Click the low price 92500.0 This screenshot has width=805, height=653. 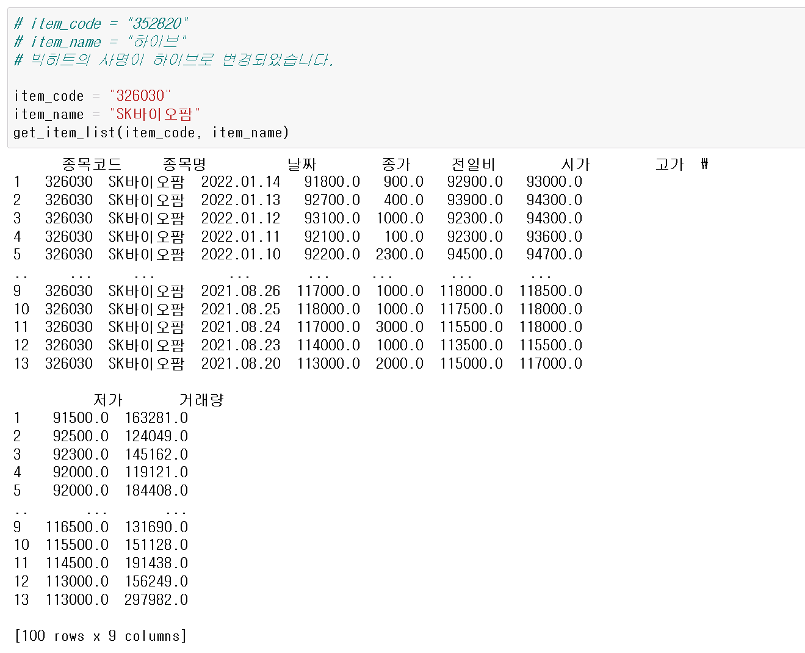[x=81, y=436]
